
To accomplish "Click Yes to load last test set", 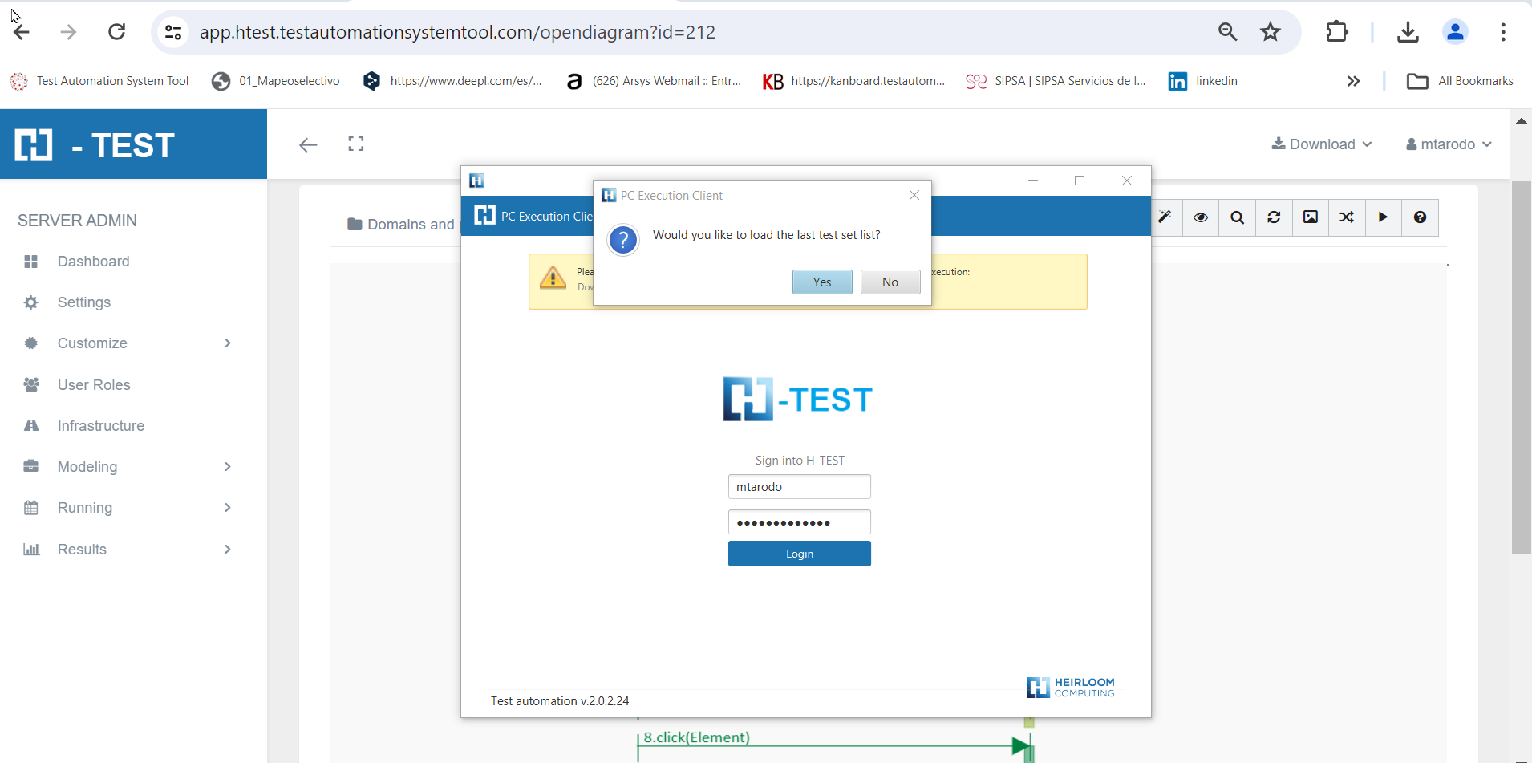I will click(822, 282).
